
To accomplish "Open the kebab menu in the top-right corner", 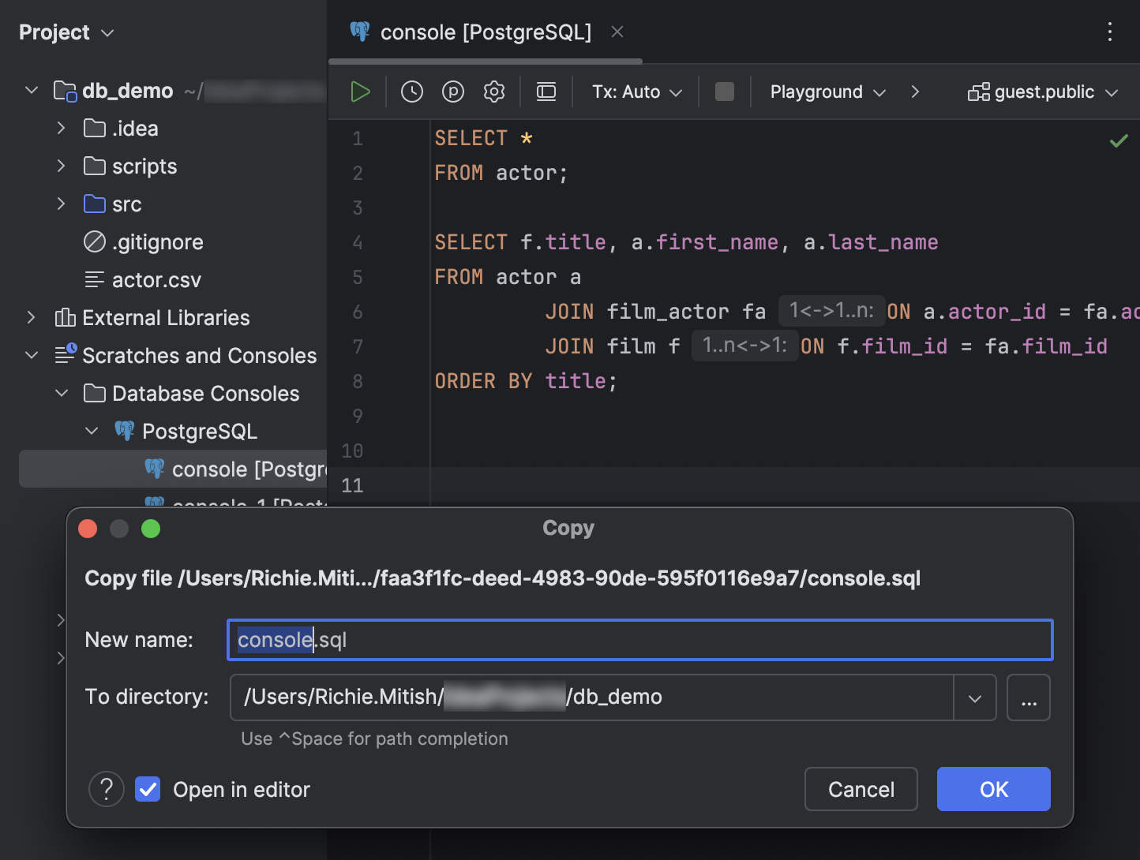I will coord(1110,32).
